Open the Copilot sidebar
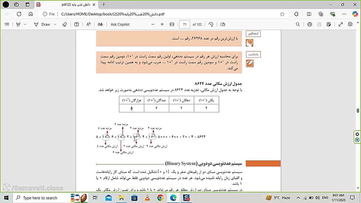 (355, 14)
